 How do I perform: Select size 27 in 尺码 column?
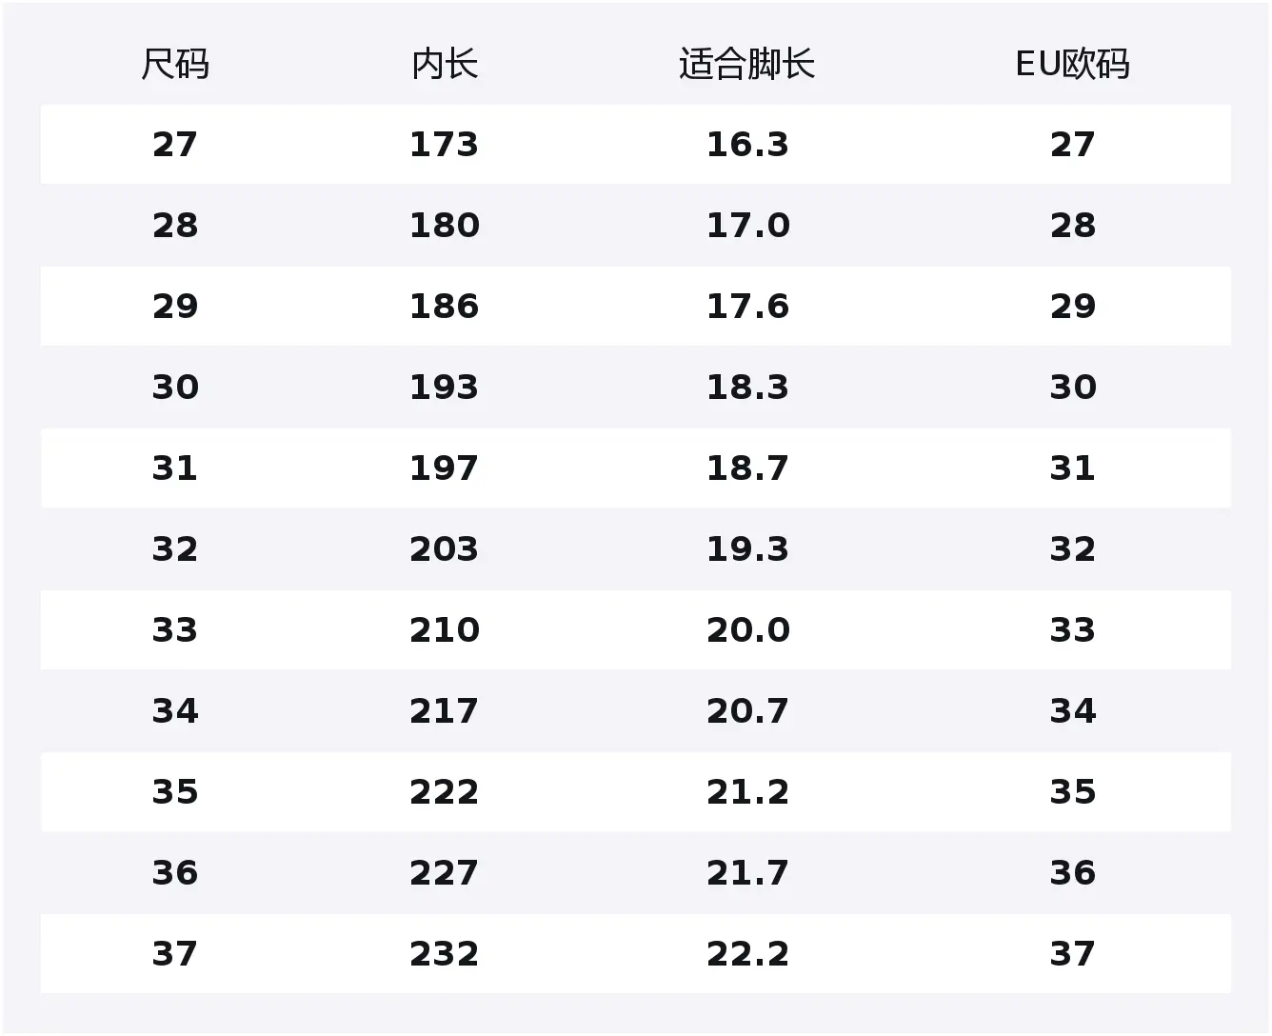coord(175,145)
